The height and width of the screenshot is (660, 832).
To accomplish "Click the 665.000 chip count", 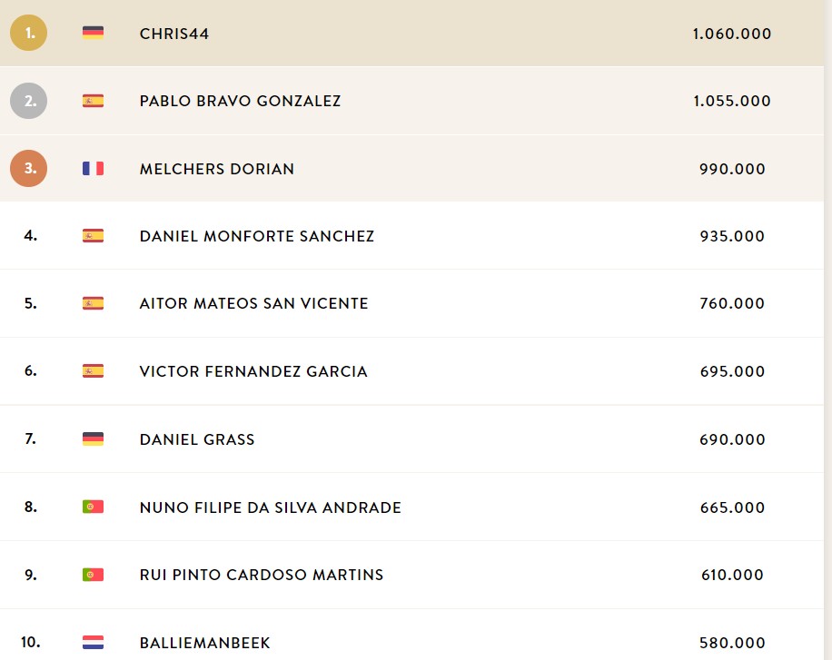I will (x=732, y=507).
